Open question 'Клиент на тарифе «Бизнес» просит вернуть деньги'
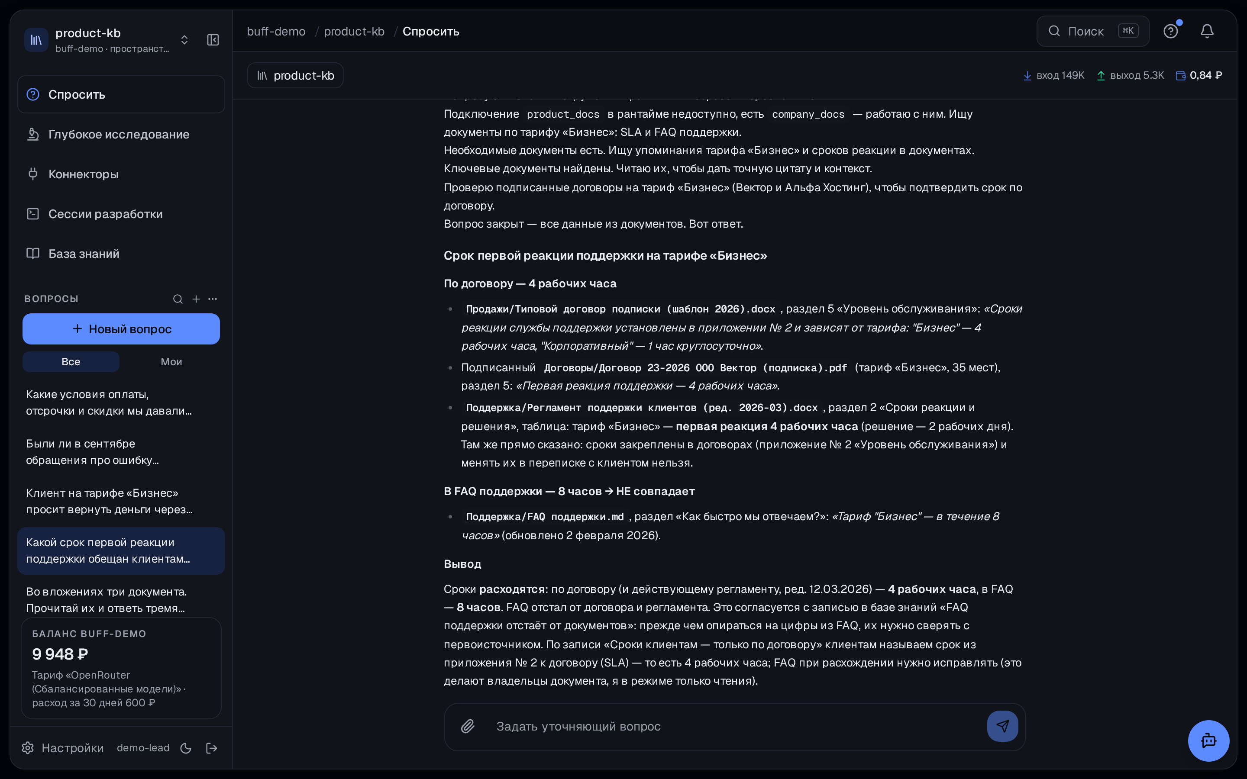This screenshot has height=779, width=1247. click(x=121, y=501)
